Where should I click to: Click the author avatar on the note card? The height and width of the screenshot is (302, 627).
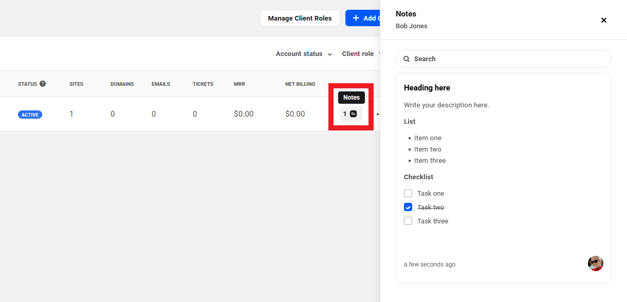[x=595, y=263]
